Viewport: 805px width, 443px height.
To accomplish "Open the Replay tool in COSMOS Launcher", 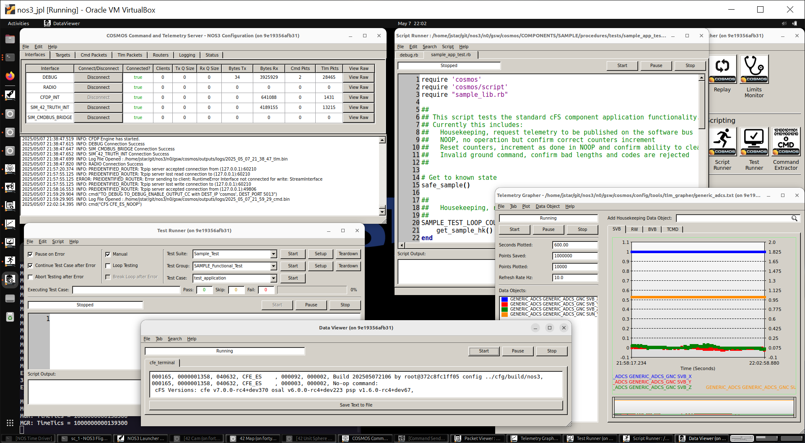I will click(x=722, y=69).
